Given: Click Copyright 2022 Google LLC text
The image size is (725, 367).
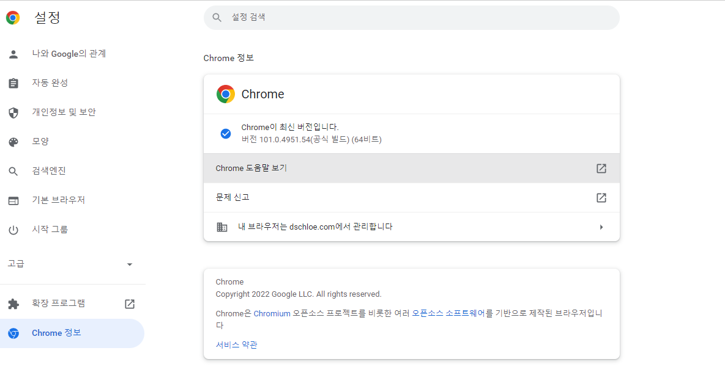Looking at the screenshot, I should point(298,294).
